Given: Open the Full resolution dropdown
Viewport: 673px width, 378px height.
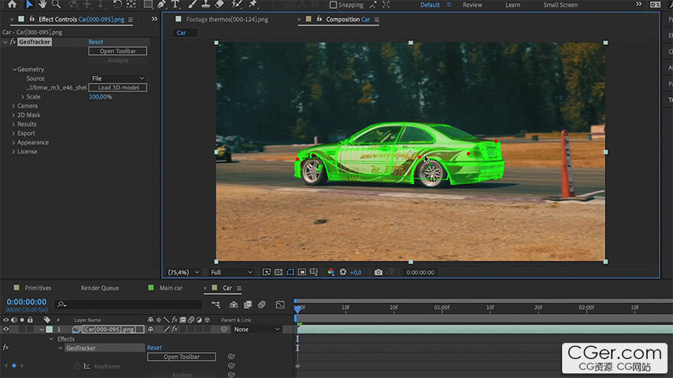Looking at the screenshot, I should 231,272.
